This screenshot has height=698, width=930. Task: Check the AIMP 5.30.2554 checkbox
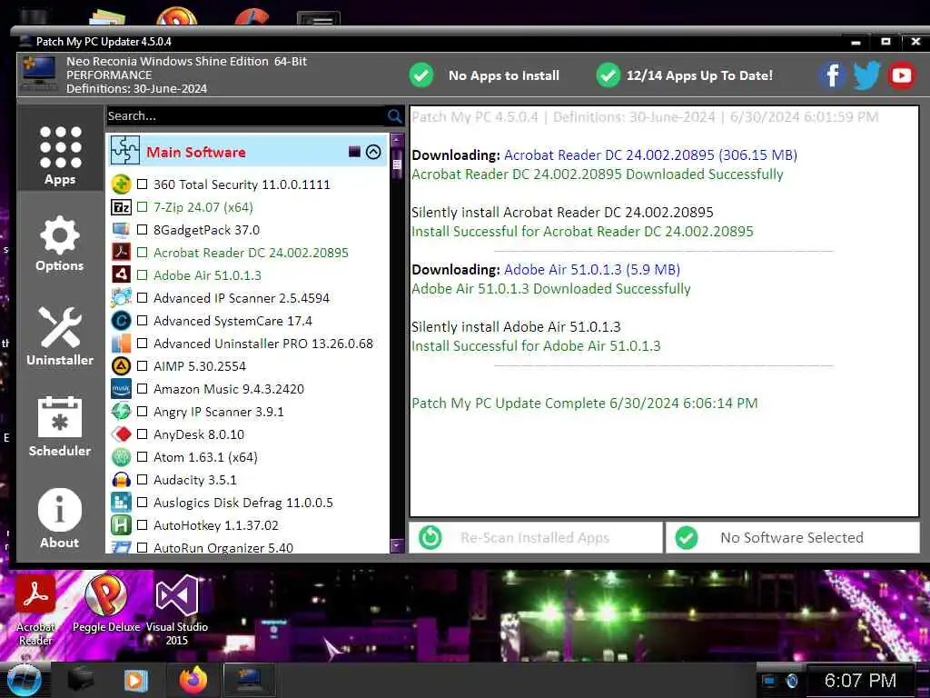click(x=143, y=366)
